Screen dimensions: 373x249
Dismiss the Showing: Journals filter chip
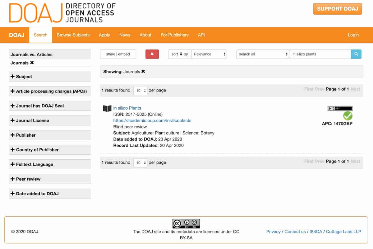[143, 71]
